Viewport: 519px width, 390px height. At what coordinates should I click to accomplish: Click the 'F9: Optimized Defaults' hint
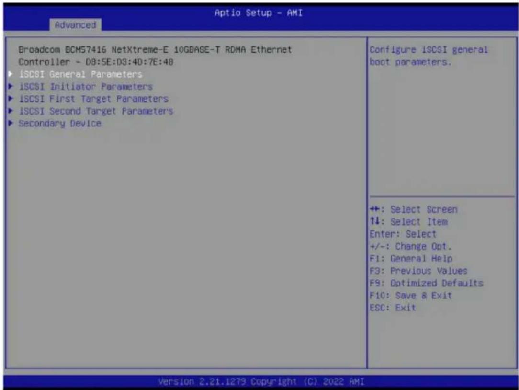tap(426, 283)
